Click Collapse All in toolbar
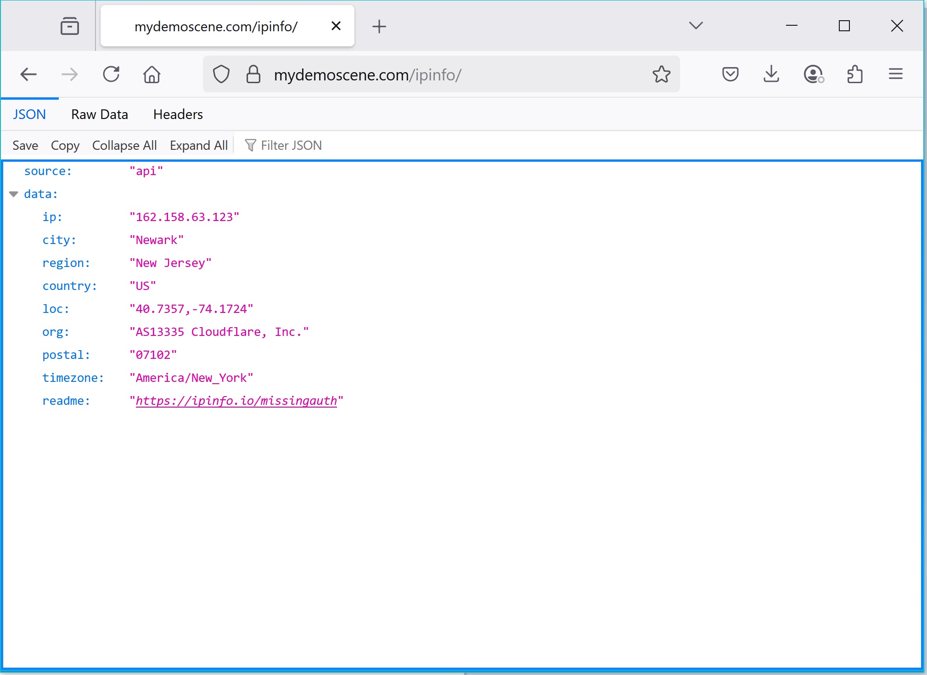Image resolution: width=927 pixels, height=675 pixels. coord(124,145)
